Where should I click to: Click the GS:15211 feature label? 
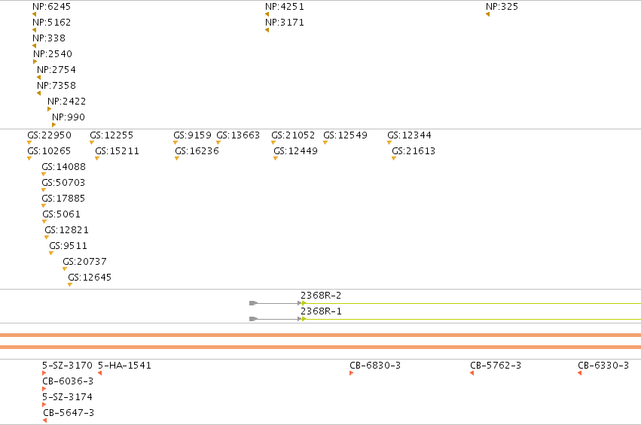[117, 151]
